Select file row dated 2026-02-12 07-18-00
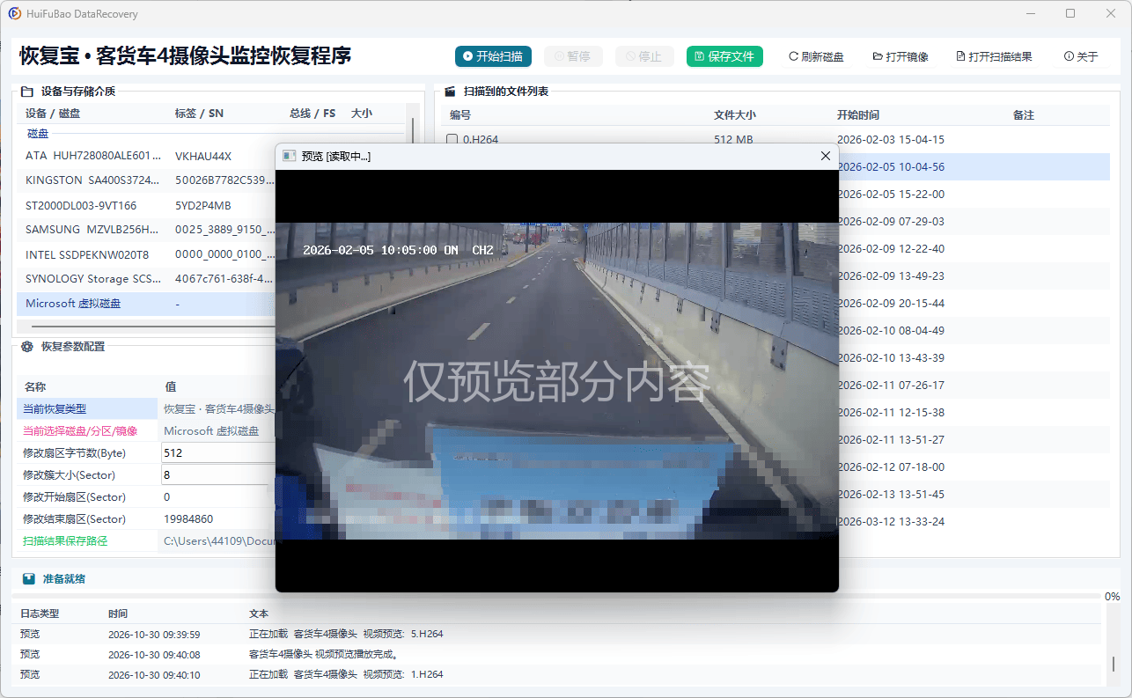Viewport: 1132px width, 698px height. click(x=973, y=467)
